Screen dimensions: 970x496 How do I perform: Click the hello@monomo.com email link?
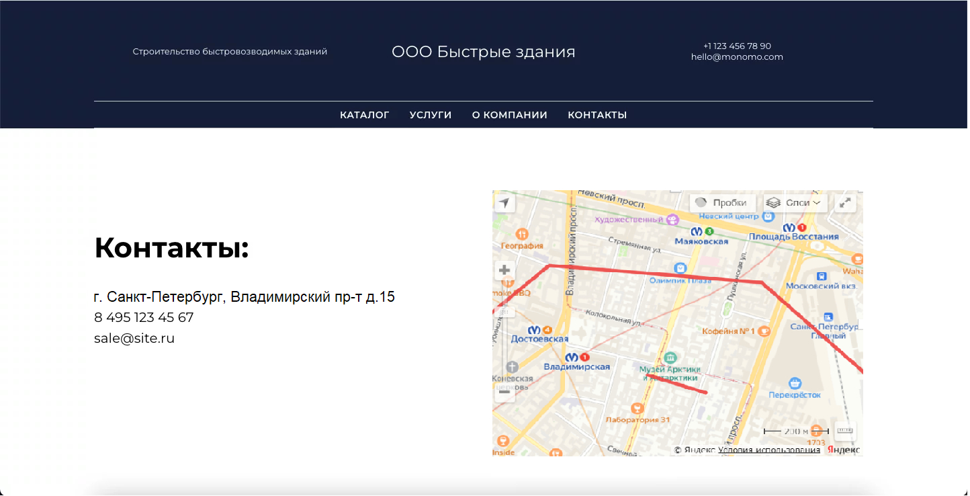737,57
